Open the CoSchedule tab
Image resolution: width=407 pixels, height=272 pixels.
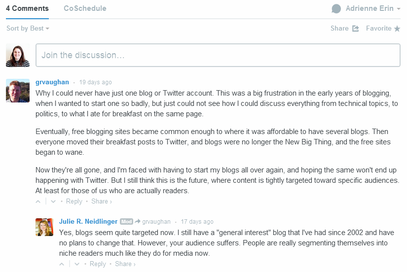tap(85, 8)
